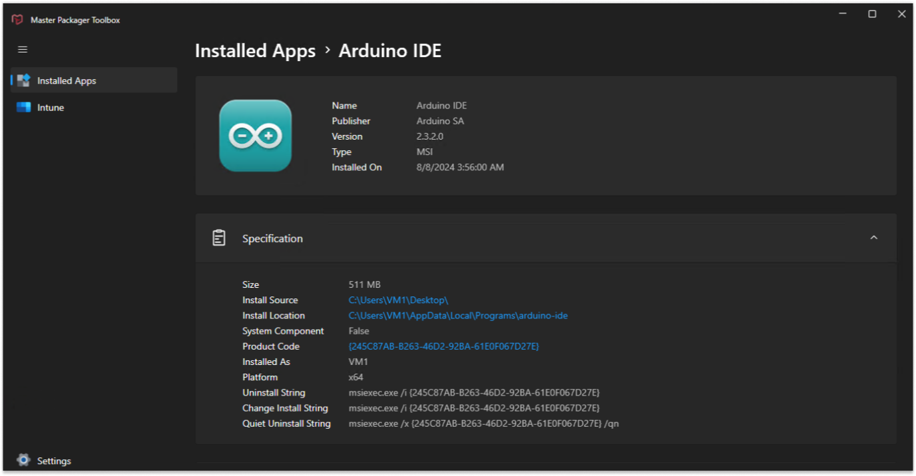
Task: Select Installed Apps in the sidebar
Action: (x=94, y=80)
